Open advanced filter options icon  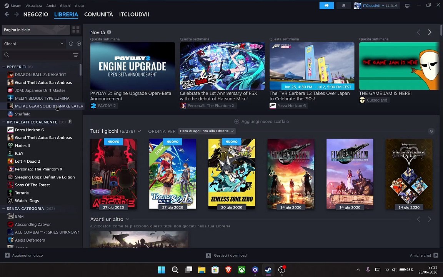(x=76, y=55)
